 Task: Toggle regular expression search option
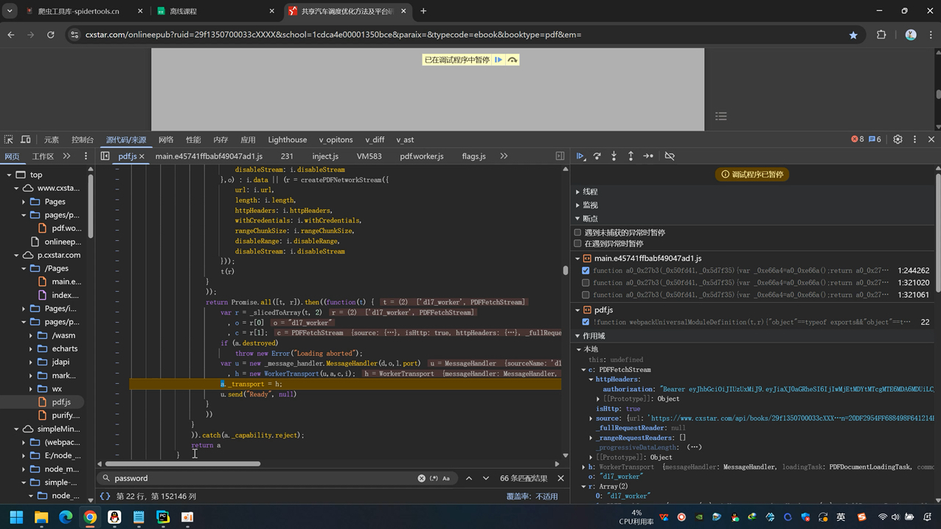[x=434, y=478]
